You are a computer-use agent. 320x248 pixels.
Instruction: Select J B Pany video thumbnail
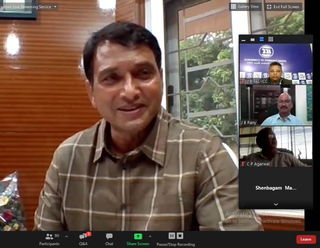click(x=276, y=105)
